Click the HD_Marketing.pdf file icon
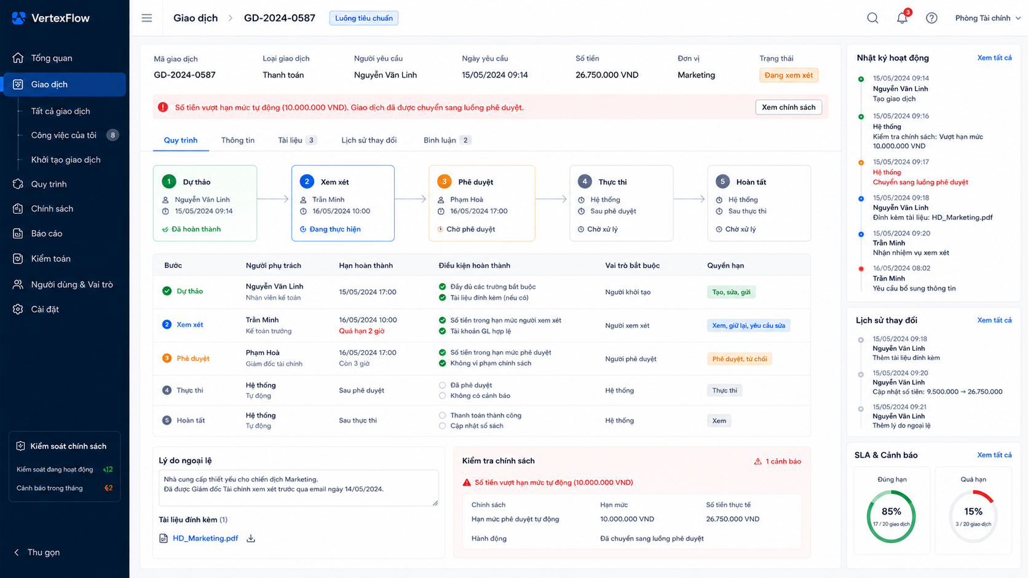Viewport: 1028px width, 578px height. 164,538
